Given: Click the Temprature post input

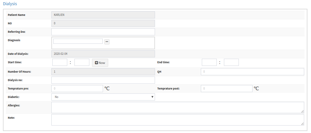Looking at the screenshot, I should 227,89.
